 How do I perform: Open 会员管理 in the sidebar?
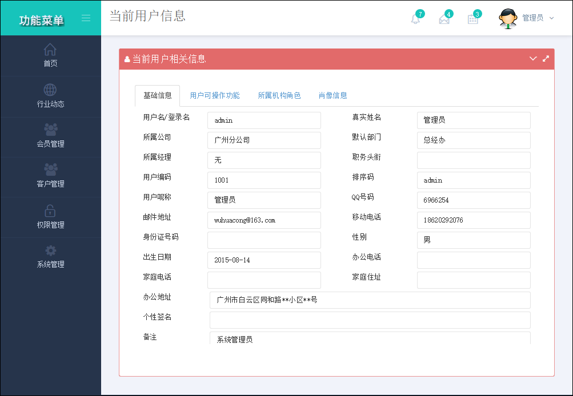[50, 136]
